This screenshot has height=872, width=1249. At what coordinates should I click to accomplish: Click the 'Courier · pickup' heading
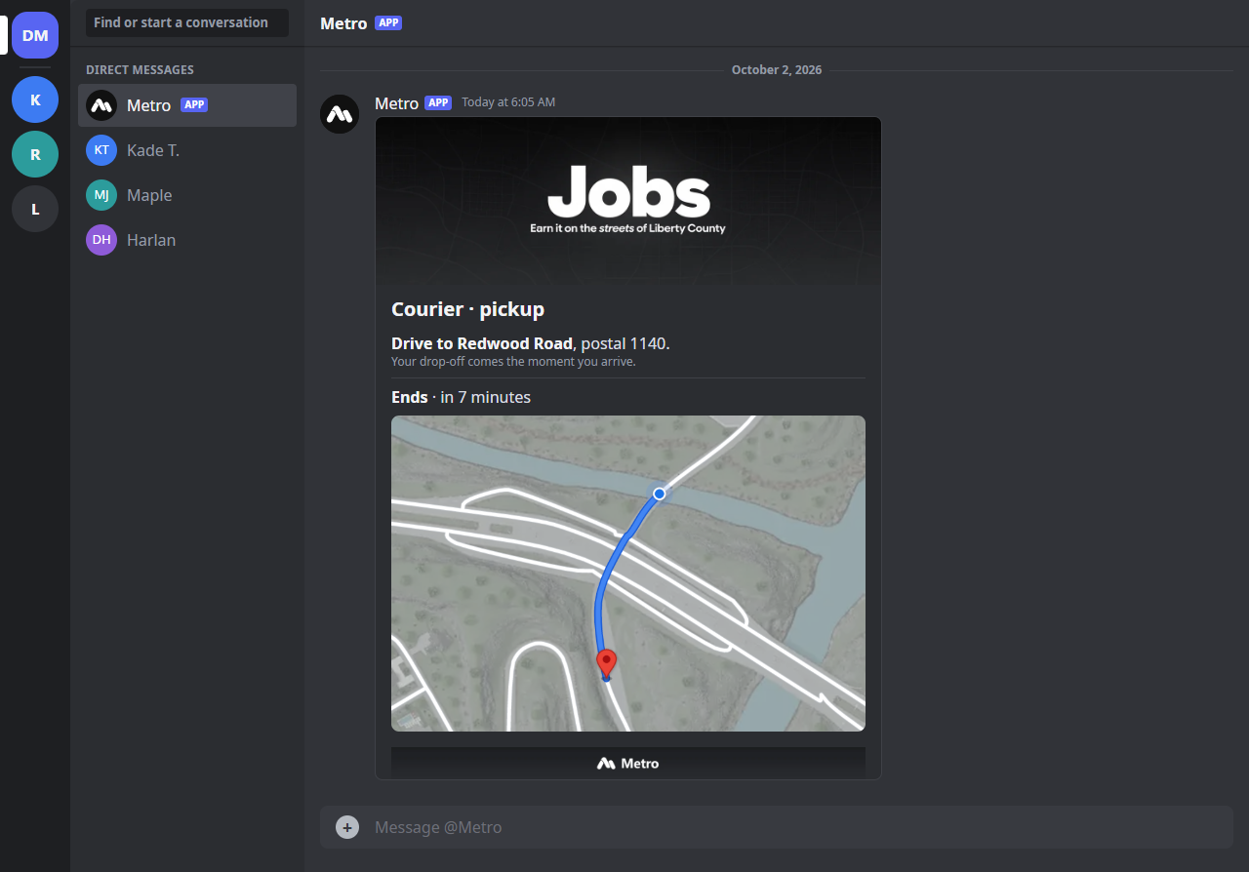467,309
